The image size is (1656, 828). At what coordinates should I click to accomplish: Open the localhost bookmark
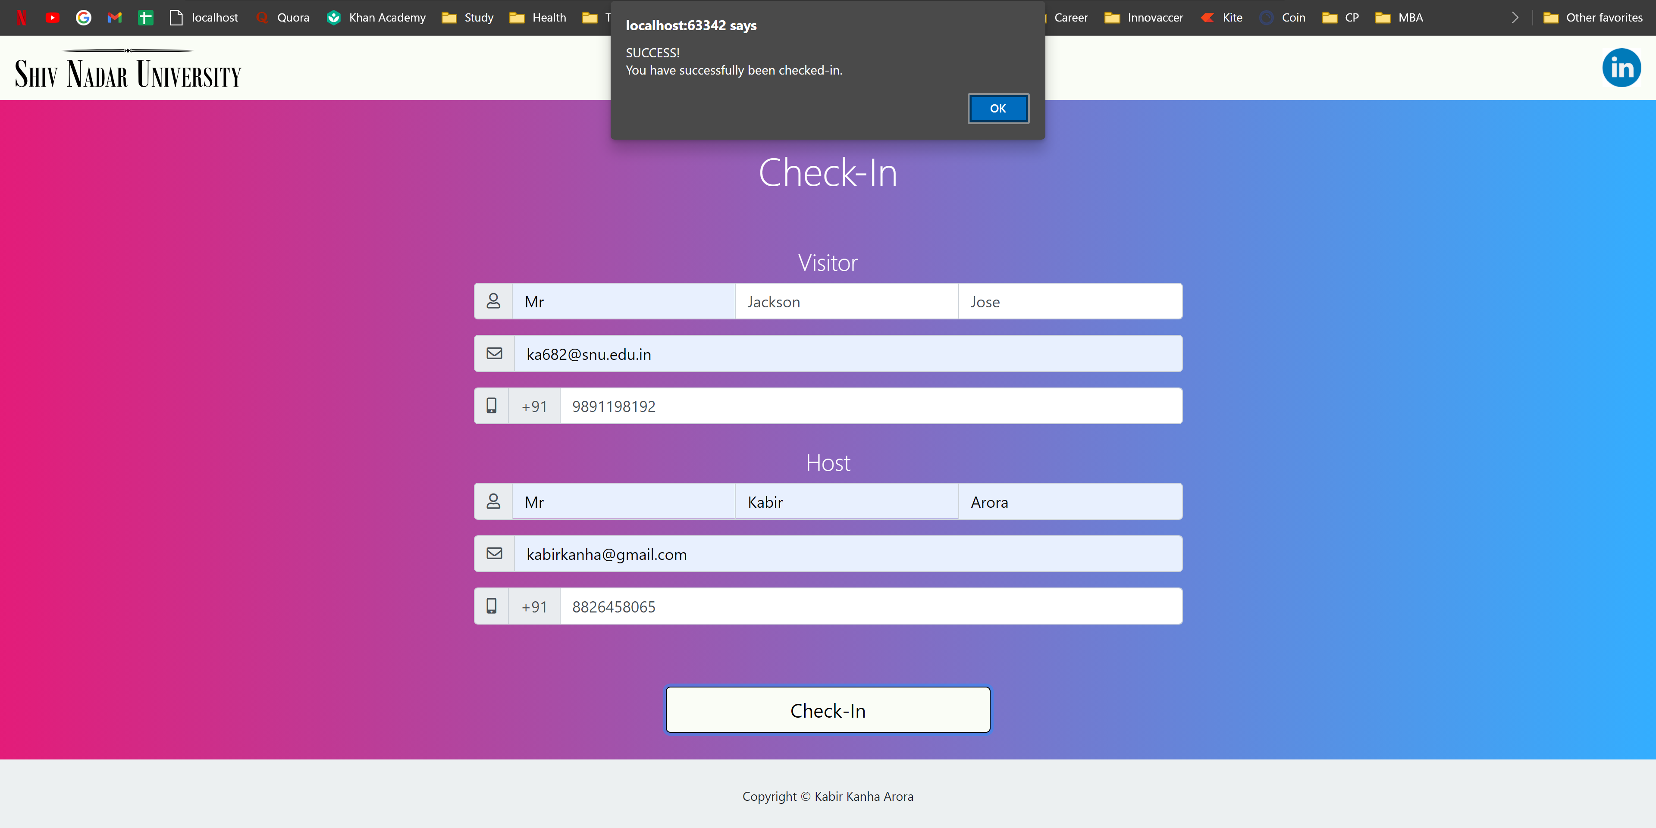[x=204, y=17]
